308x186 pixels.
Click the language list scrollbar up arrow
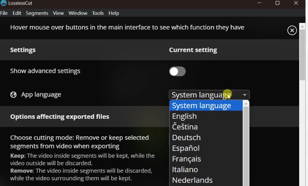point(246,104)
